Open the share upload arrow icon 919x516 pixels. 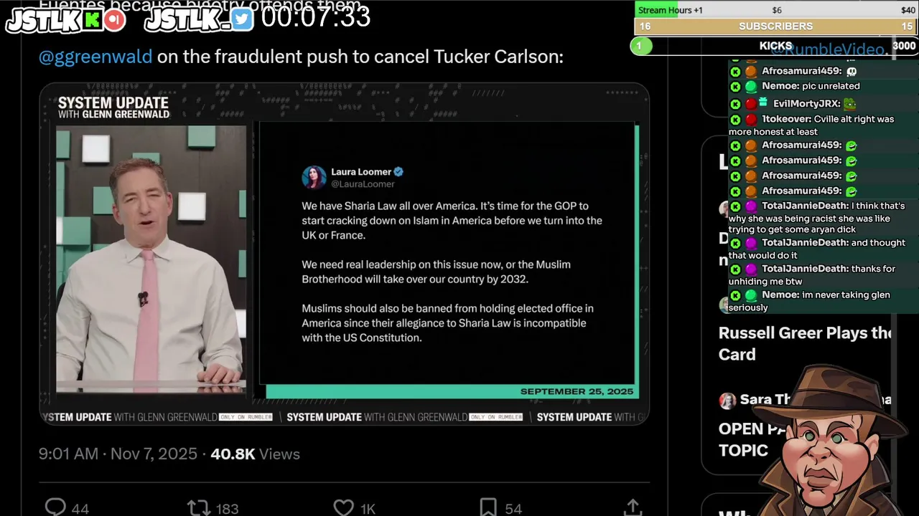[633, 507]
